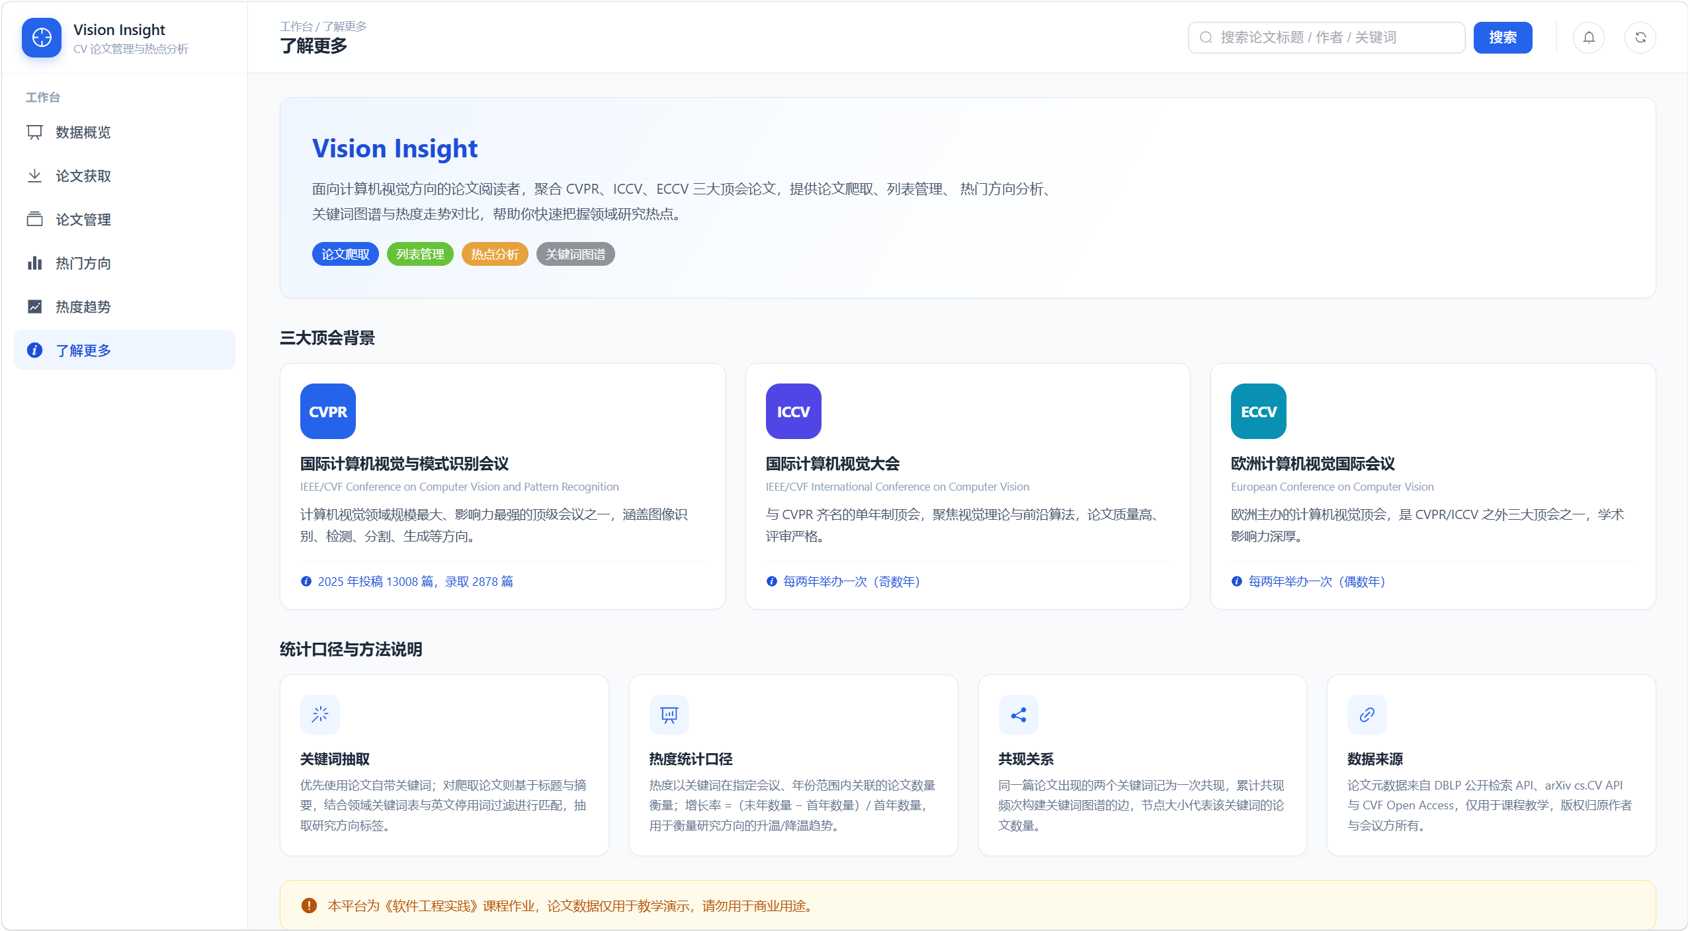Click the 了解更多 info icon
Image resolution: width=1690 pixels, height=931 pixels.
pyautogui.click(x=34, y=350)
